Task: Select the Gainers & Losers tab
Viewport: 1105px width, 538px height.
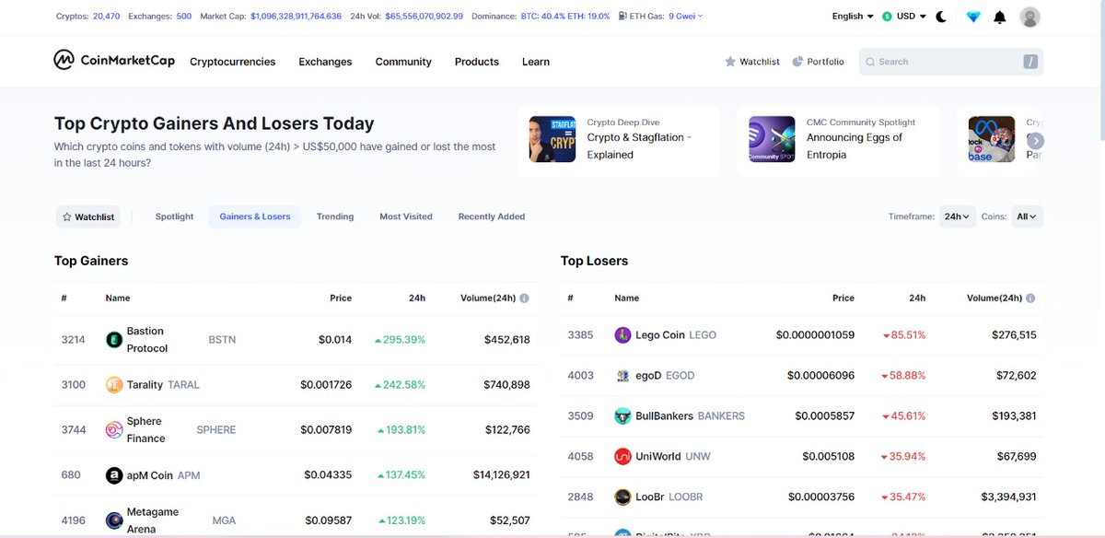Action: [x=255, y=216]
